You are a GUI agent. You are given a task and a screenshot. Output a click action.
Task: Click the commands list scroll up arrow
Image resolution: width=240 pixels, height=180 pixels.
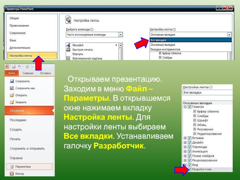pyautogui.click(x=121, y=45)
